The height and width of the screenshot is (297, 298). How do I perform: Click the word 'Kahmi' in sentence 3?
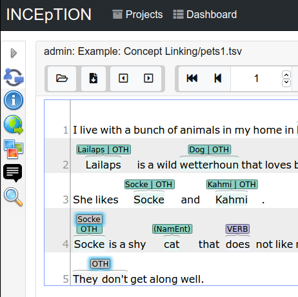(232, 200)
